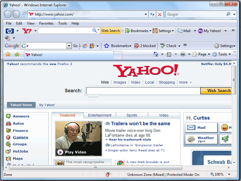Open the Page dropdown menu

[x=200, y=54]
